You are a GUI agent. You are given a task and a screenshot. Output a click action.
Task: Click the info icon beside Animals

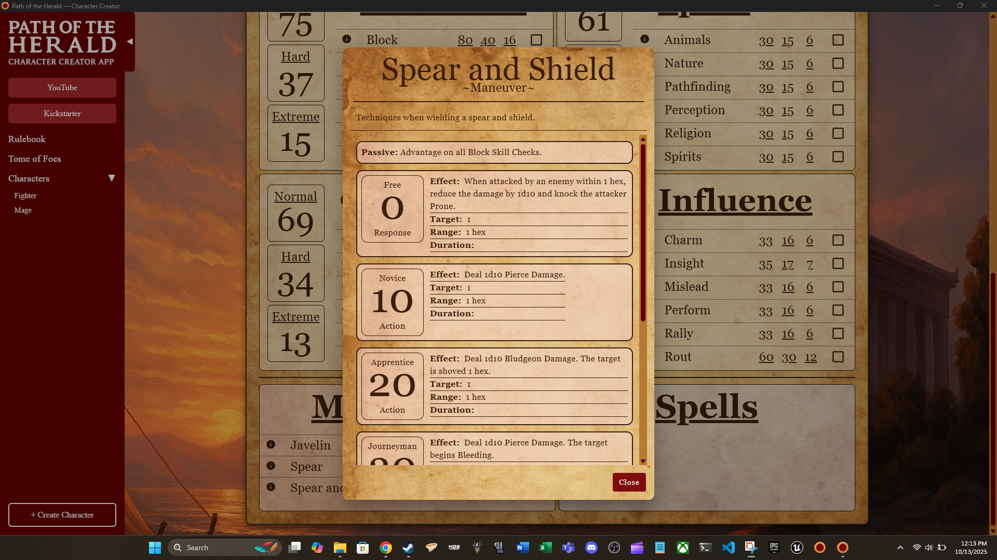[645, 38]
